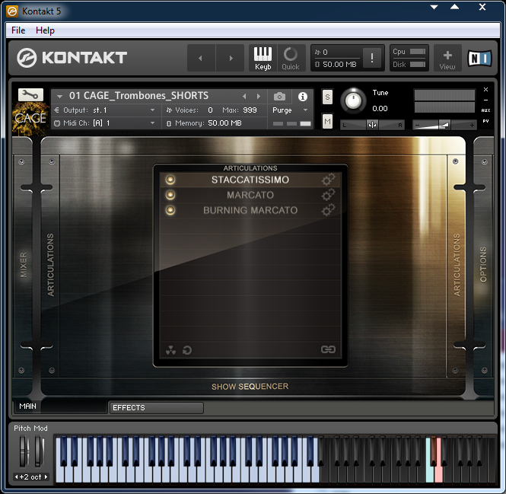
Task: Select BURNING MARCATO articulation row
Action: [x=250, y=210]
